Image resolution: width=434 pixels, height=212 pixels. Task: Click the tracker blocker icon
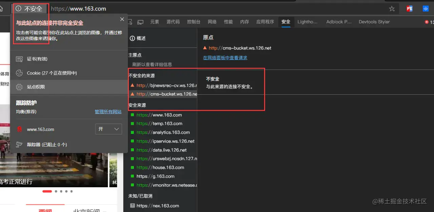[x=19, y=144]
